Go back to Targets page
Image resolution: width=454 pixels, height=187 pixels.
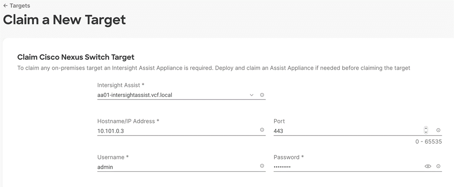click(16, 6)
